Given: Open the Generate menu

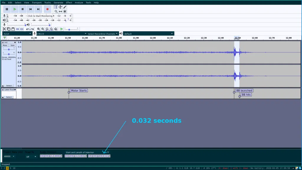Looking at the screenshot, I should click(58, 2).
